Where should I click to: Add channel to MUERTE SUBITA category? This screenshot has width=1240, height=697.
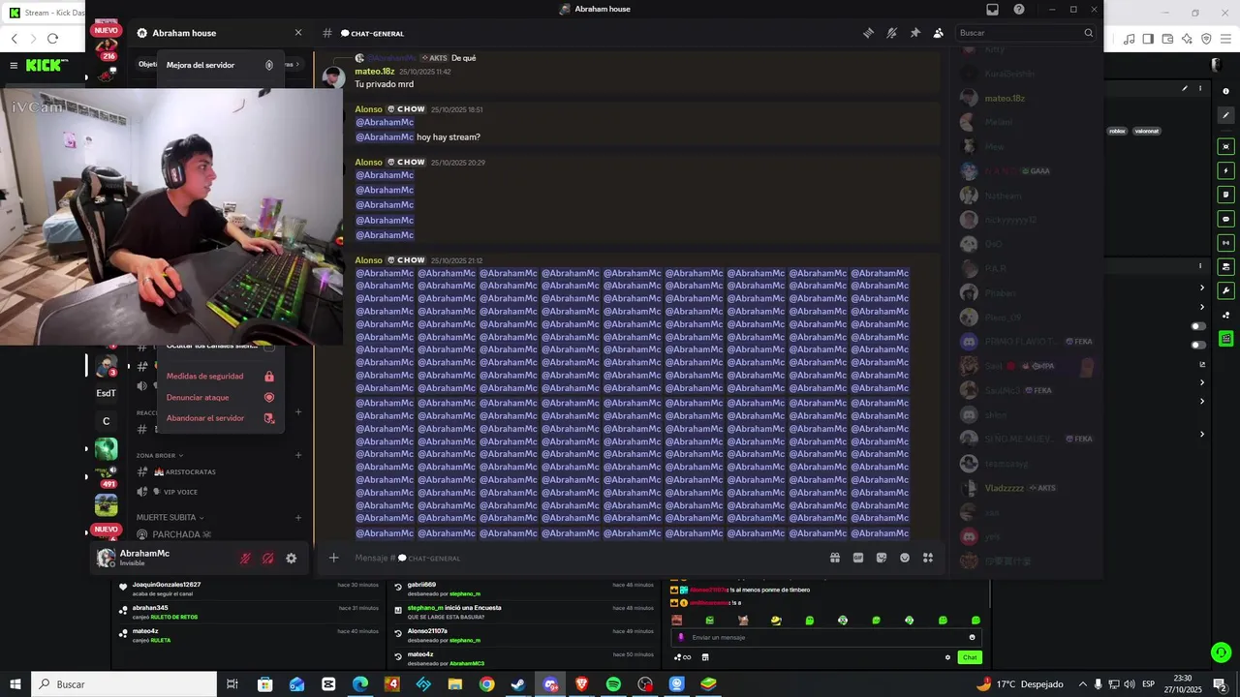(298, 518)
